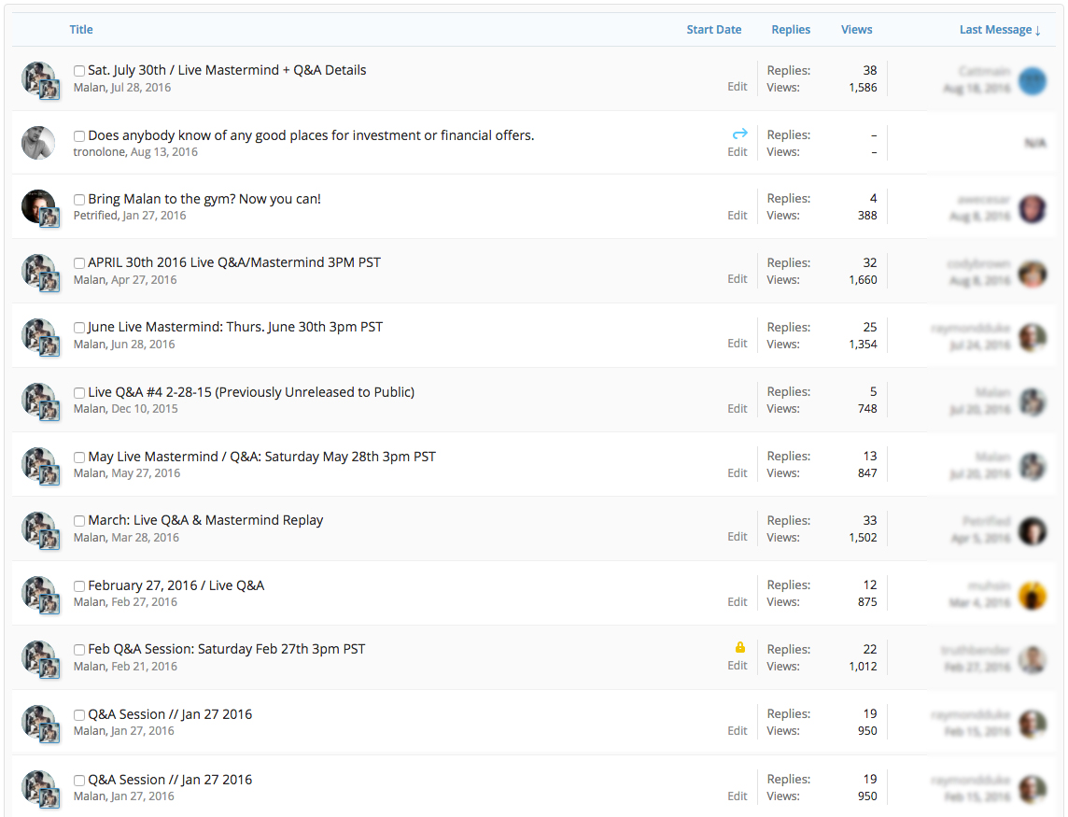The image size is (1068, 817).
Task: Click tronolone's avatar on the investment thread
Action: pyautogui.click(x=38, y=143)
